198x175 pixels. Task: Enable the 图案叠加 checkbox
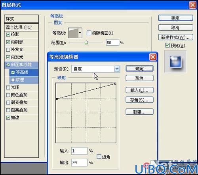coord(8,110)
